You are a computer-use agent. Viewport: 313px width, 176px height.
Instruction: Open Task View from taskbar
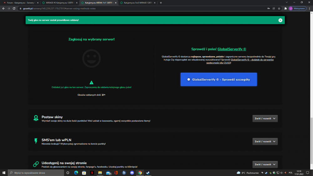[x=68, y=173]
